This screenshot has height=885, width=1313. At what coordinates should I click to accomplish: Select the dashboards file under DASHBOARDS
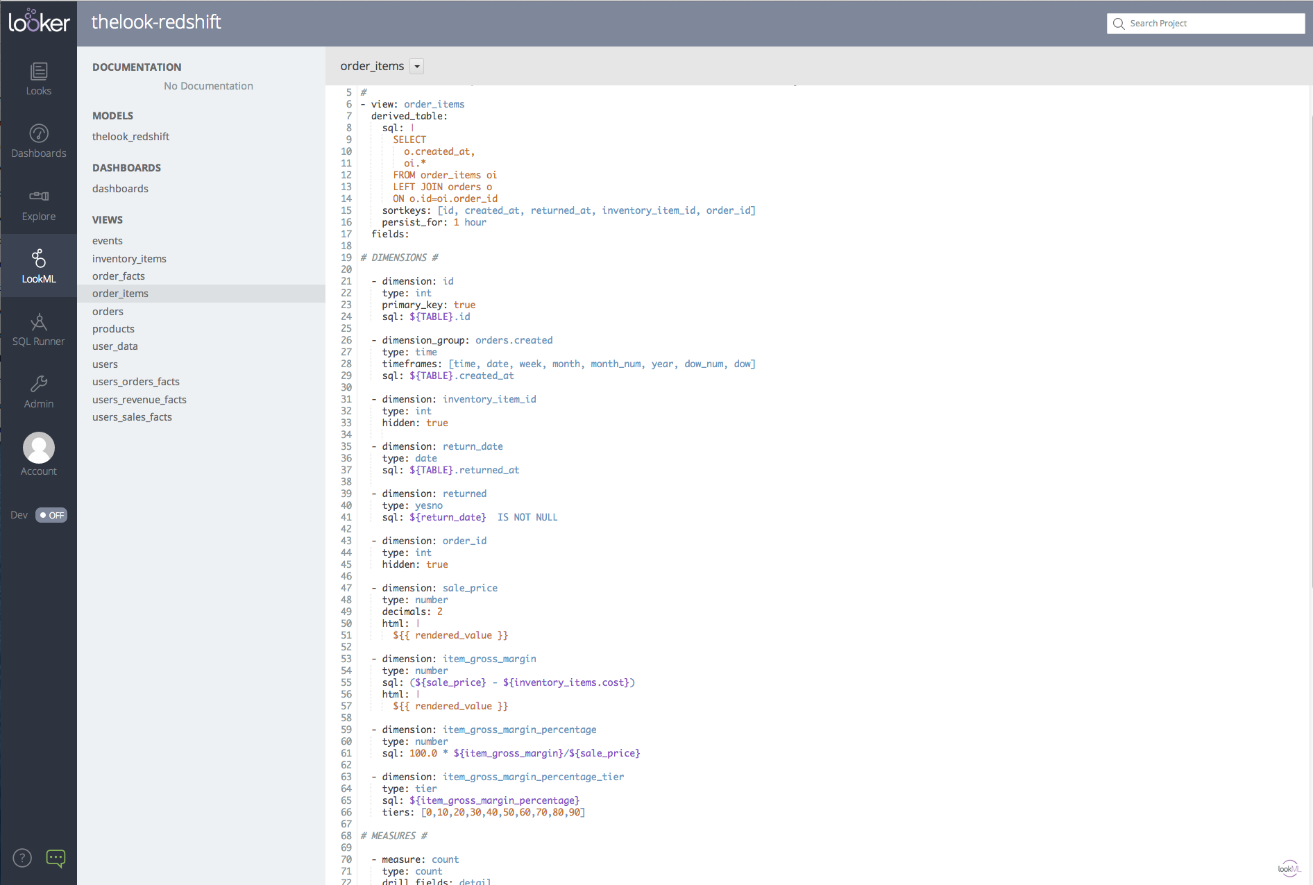pyautogui.click(x=120, y=188)
